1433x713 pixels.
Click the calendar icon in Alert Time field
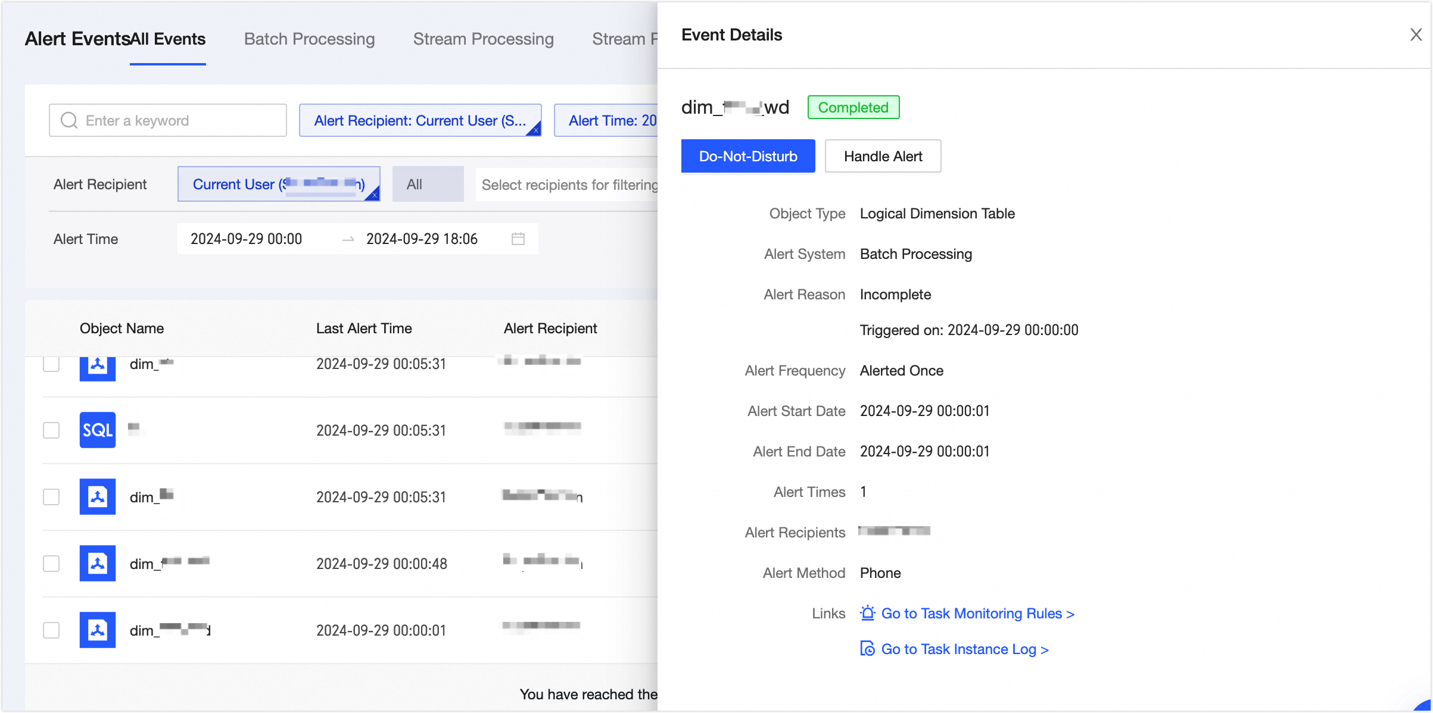[x=518, y=239]
